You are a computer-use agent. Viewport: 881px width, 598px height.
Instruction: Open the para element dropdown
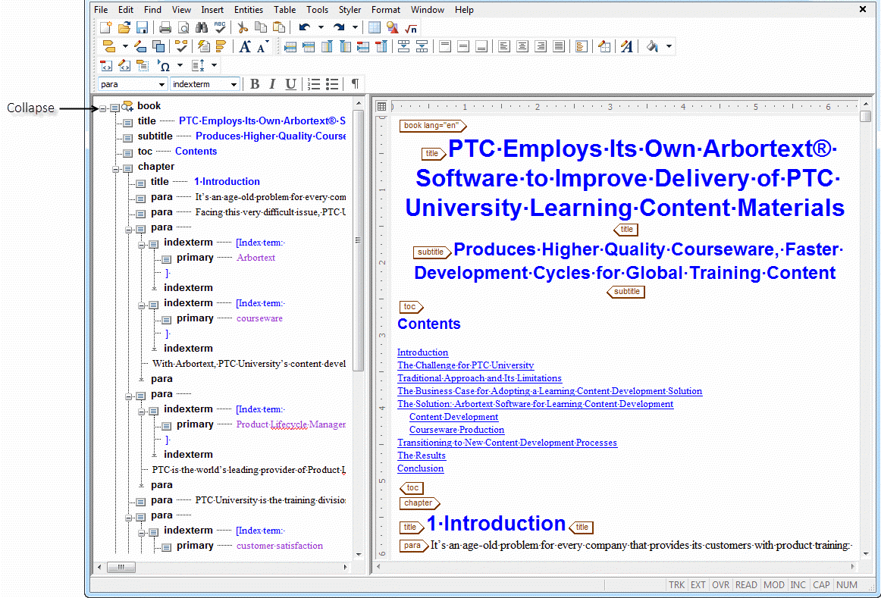(161, 84)
